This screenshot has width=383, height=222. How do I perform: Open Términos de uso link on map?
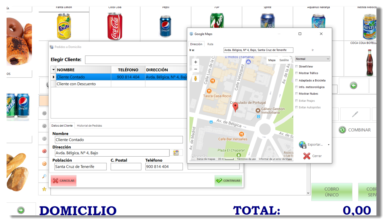[x=246, y=159]
